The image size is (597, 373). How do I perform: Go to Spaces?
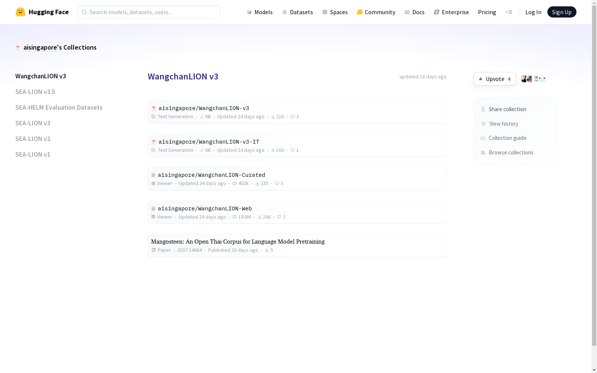click(x=335, y=12)
